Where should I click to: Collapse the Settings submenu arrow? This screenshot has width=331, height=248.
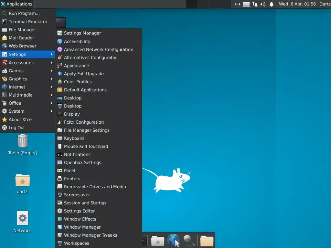(51, 54)
